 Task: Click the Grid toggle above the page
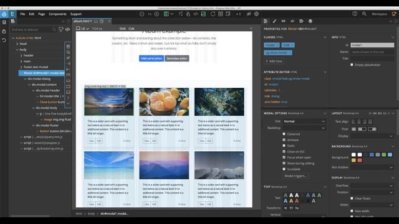(x=122, y=29)
